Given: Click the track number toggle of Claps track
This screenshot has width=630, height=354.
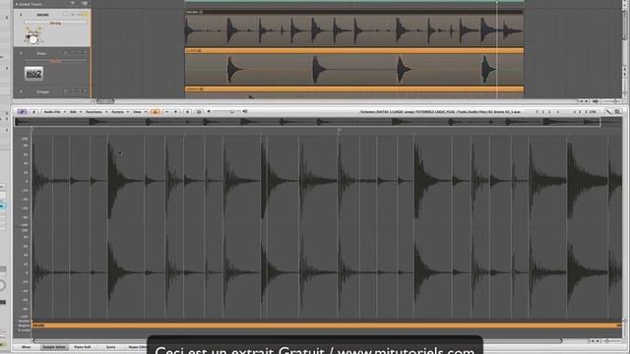Looking at the screenshot, I should click(x=22, y=53).
